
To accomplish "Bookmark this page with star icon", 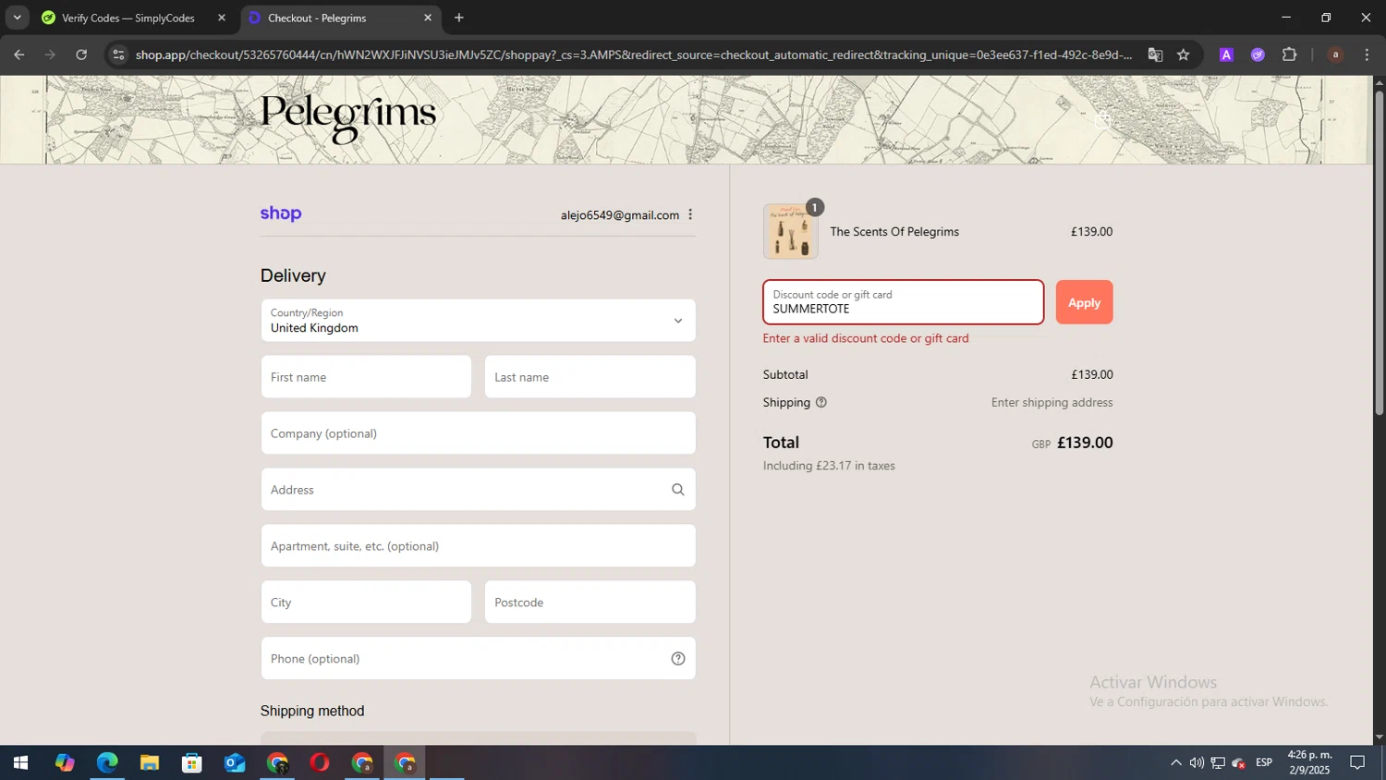I will [x=1184, y=55].
